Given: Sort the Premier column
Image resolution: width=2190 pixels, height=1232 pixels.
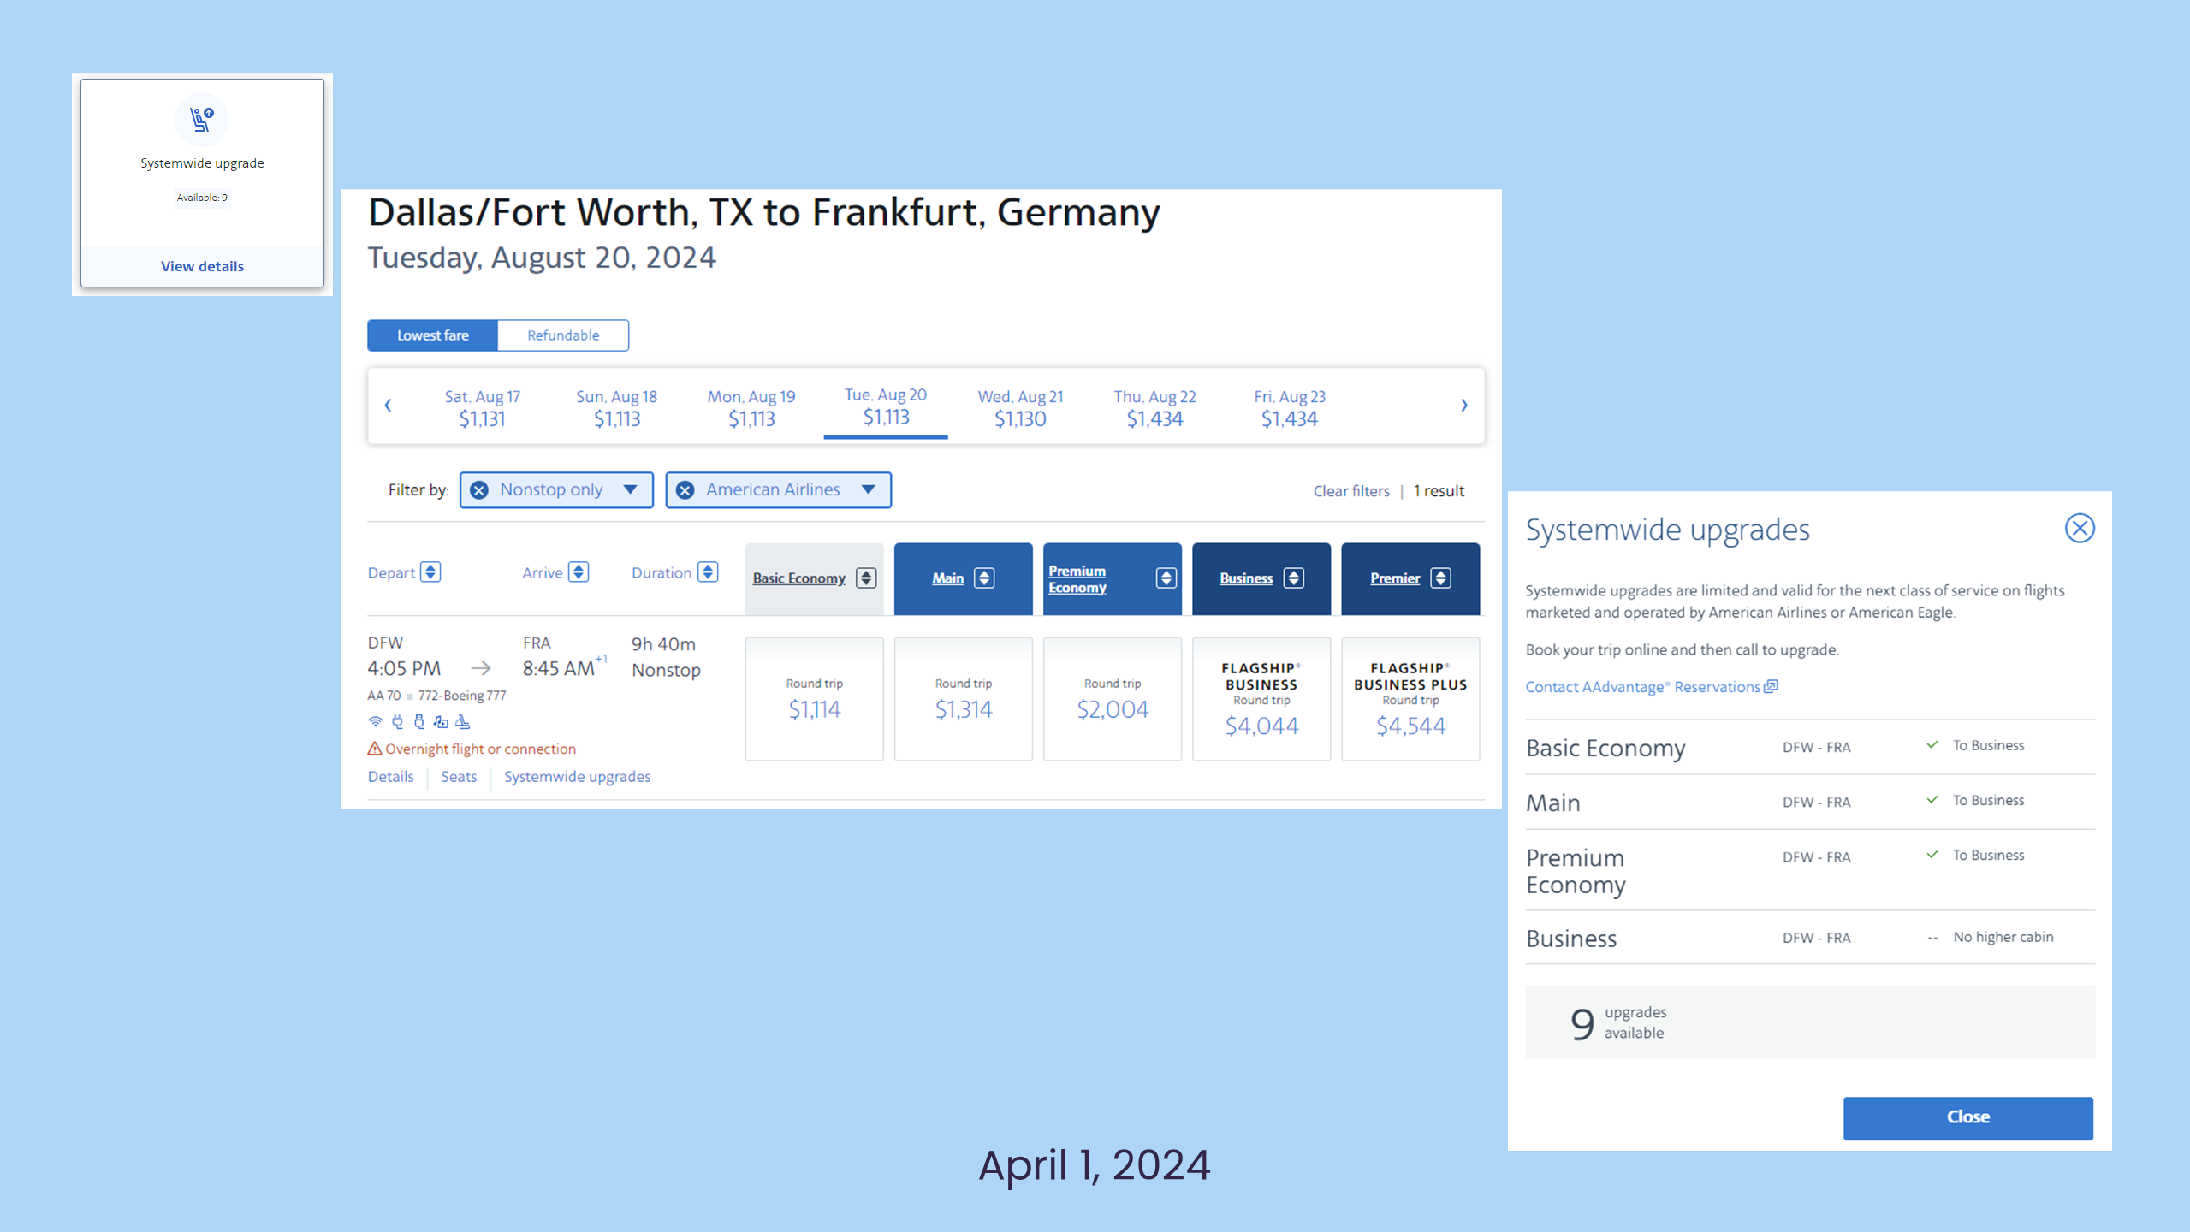Looking at the screenshot, I should pos(1441,578).
